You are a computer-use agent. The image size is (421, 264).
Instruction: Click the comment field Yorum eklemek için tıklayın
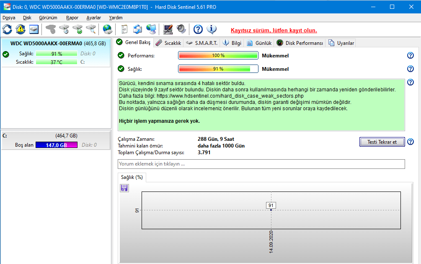(261, 164)
